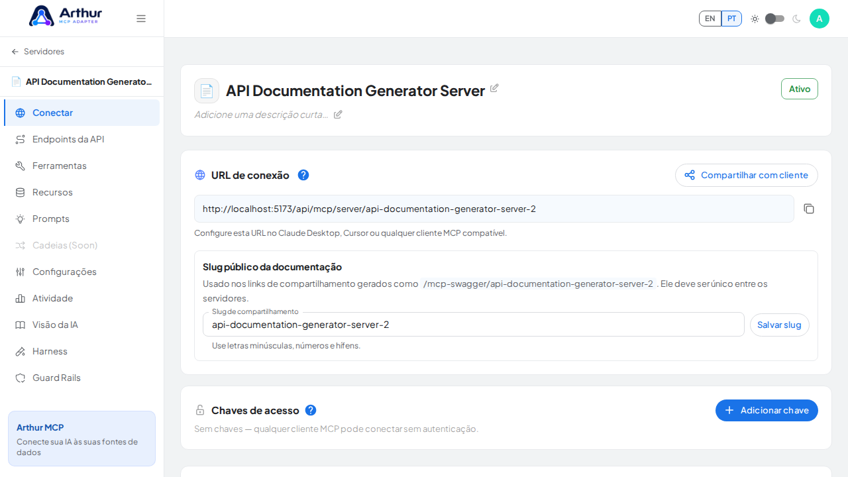Screen dimensions: 848x477
Task: Open Prompts in sidebar
Action: click(x=81, y=219)
